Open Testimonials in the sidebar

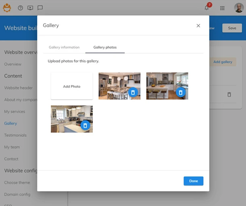click(15, 135)
